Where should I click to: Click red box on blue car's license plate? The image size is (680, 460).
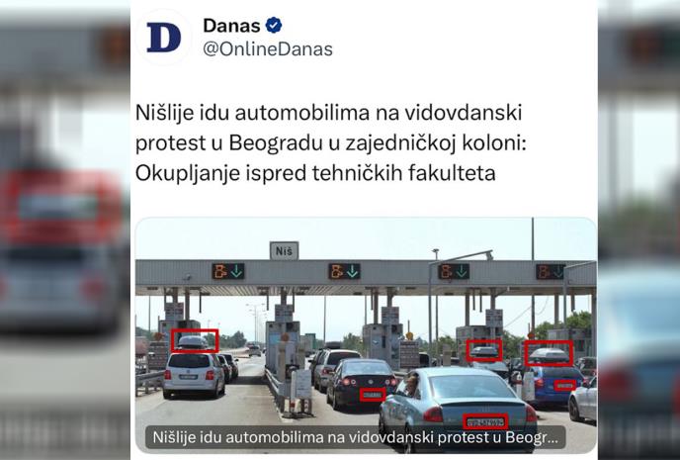565,385
